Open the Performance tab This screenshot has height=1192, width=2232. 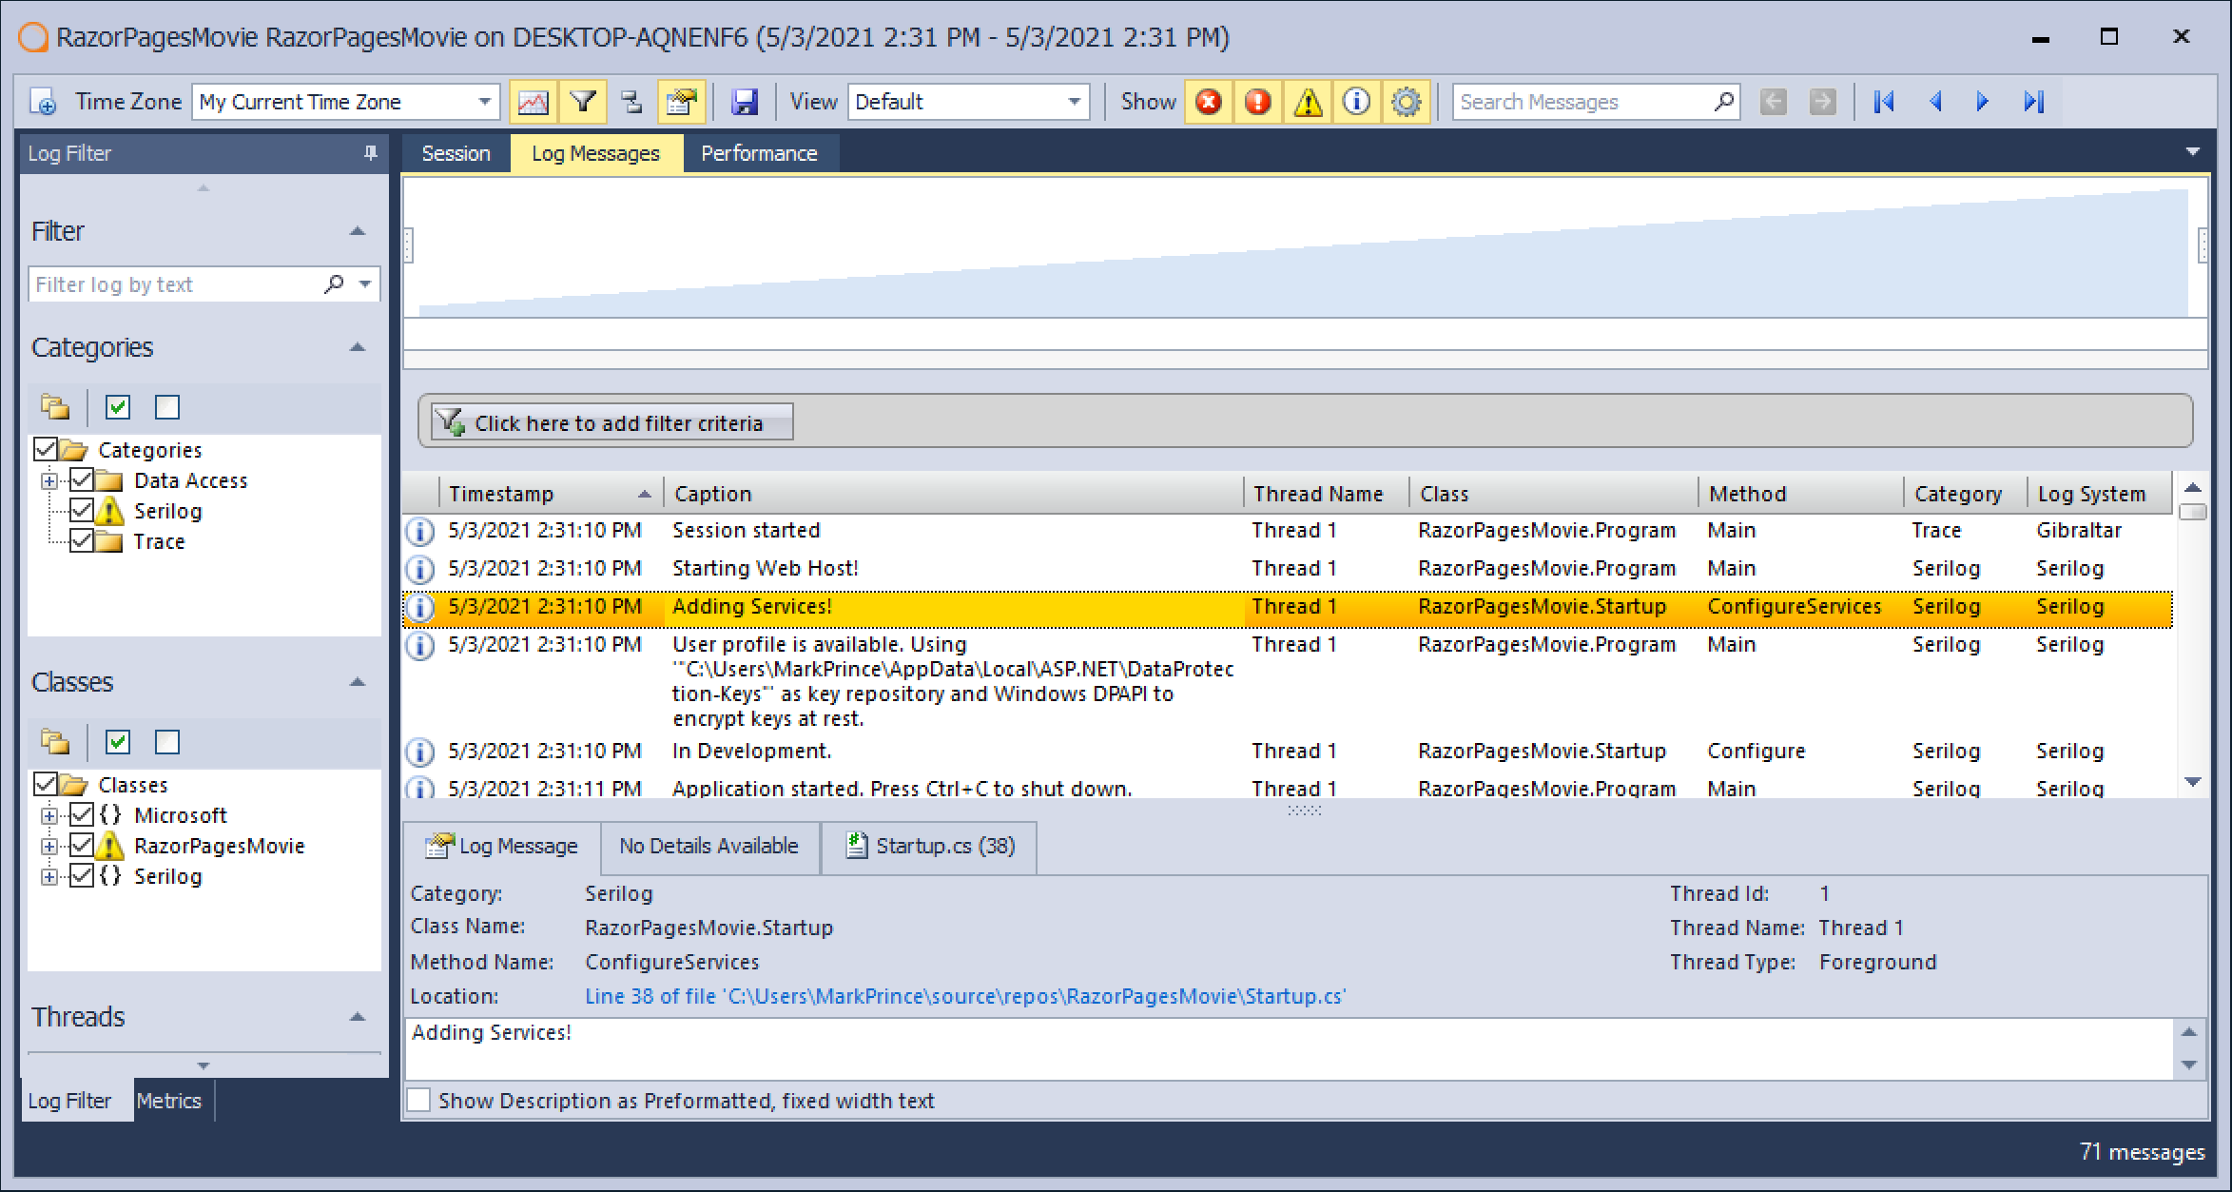point(759,153)
